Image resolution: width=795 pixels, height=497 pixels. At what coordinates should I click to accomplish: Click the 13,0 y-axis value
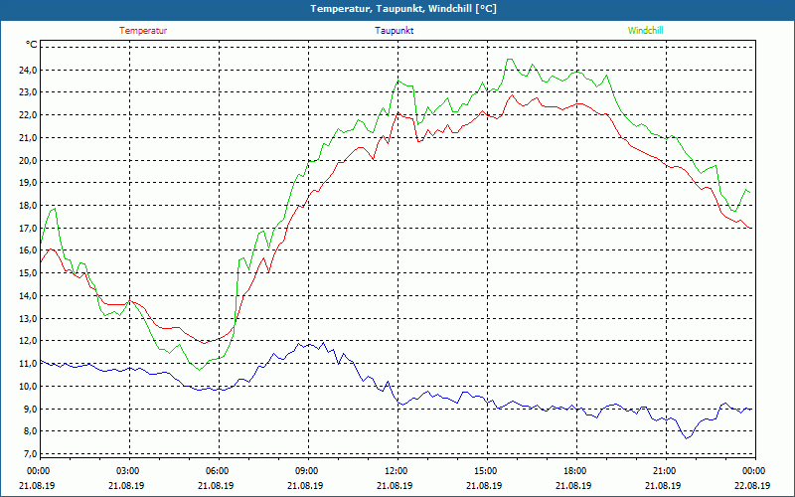tap(29, 318)
